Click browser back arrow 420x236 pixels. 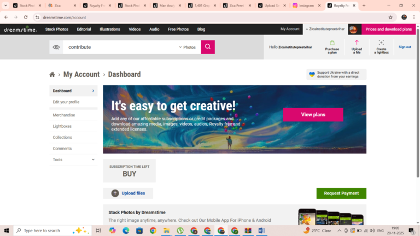[6, 17]
